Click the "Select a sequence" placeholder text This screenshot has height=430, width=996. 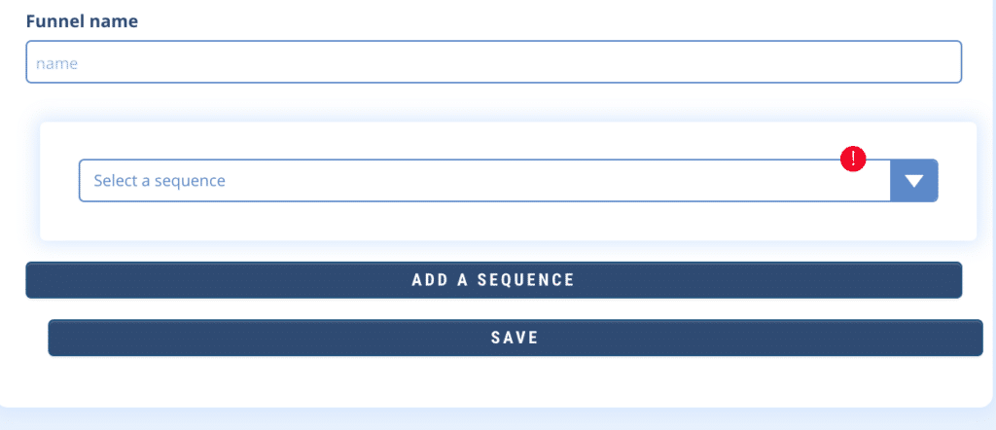[160, 181]
